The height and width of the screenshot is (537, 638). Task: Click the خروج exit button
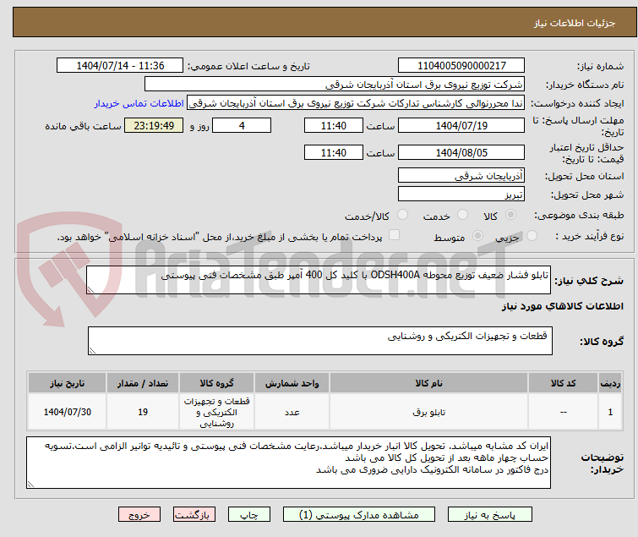139,515
